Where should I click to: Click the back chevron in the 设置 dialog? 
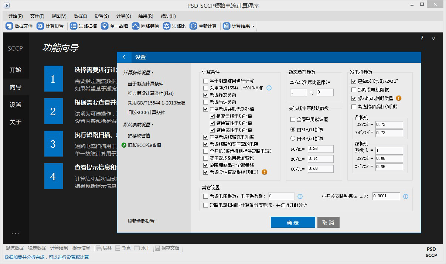click(124, 57)
